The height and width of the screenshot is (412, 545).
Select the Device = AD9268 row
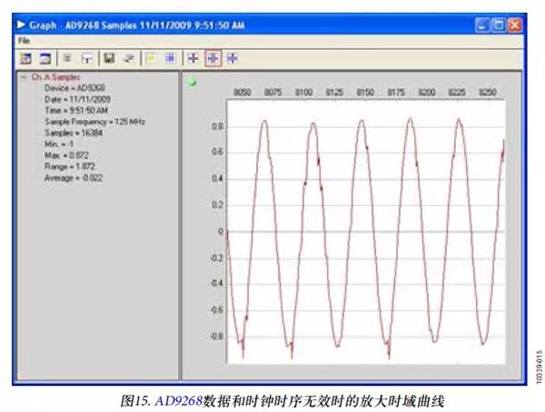tap(74, 88)
